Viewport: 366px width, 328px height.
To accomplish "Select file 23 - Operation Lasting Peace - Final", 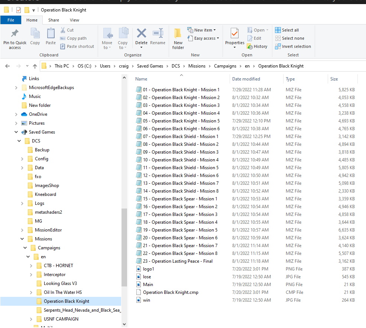I will click(178, 261).
